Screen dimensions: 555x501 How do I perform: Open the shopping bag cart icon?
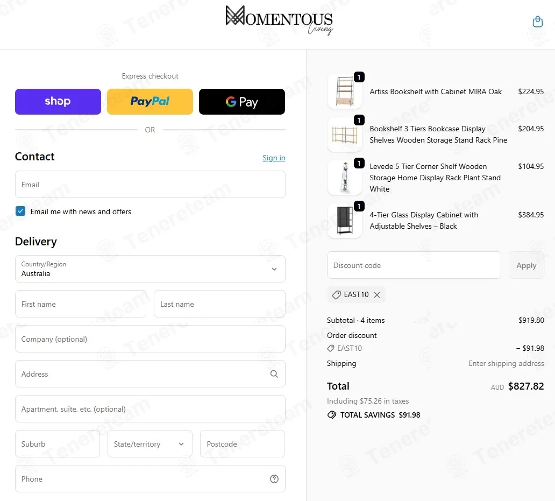[x=537, y=22]
